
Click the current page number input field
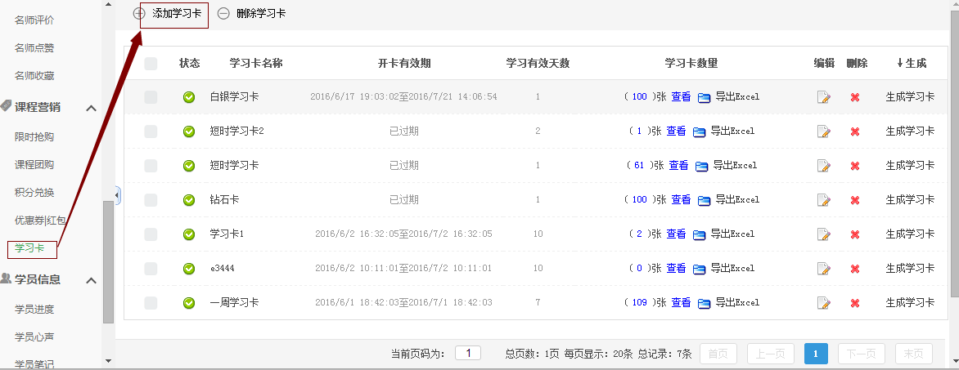(x=468, y=354)
